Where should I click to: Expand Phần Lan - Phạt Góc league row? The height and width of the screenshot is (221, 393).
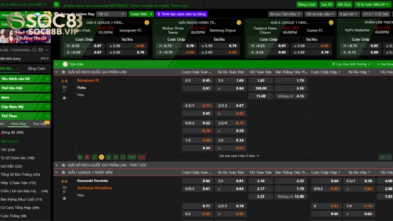56,165
